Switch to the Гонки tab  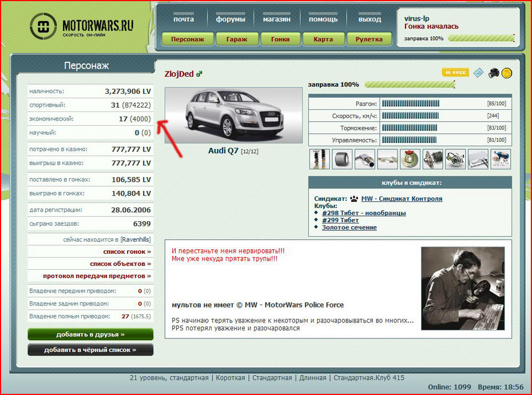click(x=280, y=39)
